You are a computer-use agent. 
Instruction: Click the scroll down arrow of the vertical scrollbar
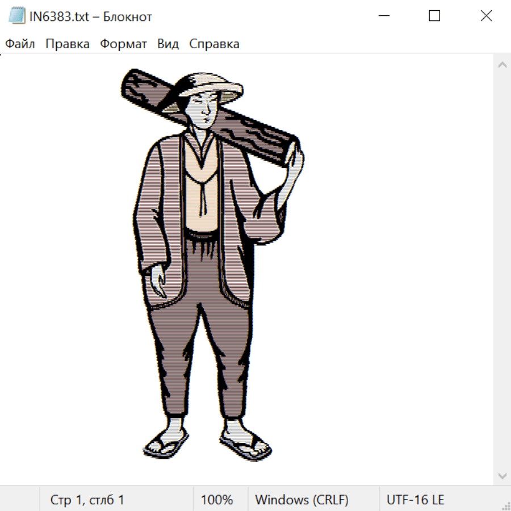502,475
